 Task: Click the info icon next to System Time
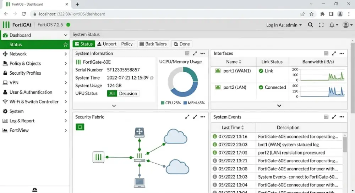coord(152,78)
